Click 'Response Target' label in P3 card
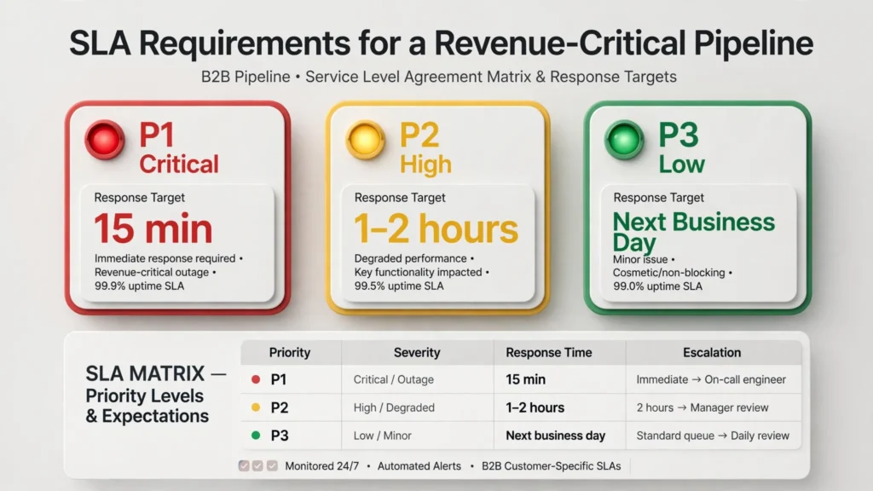The width and height of the screenshot is (873, 491). tap(659, 198)
